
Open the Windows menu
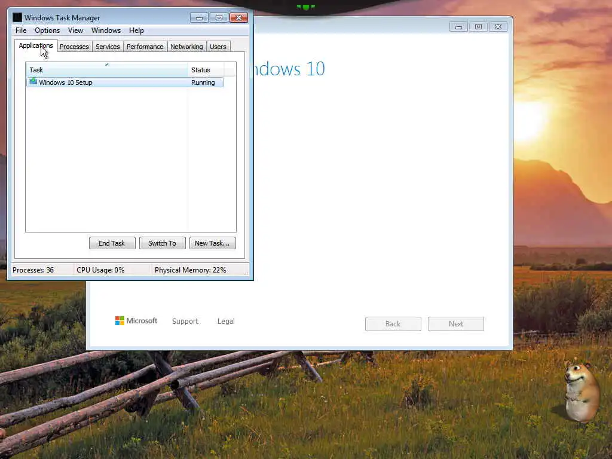point(106,30)
